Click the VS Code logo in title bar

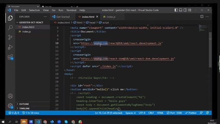(9, 10)
